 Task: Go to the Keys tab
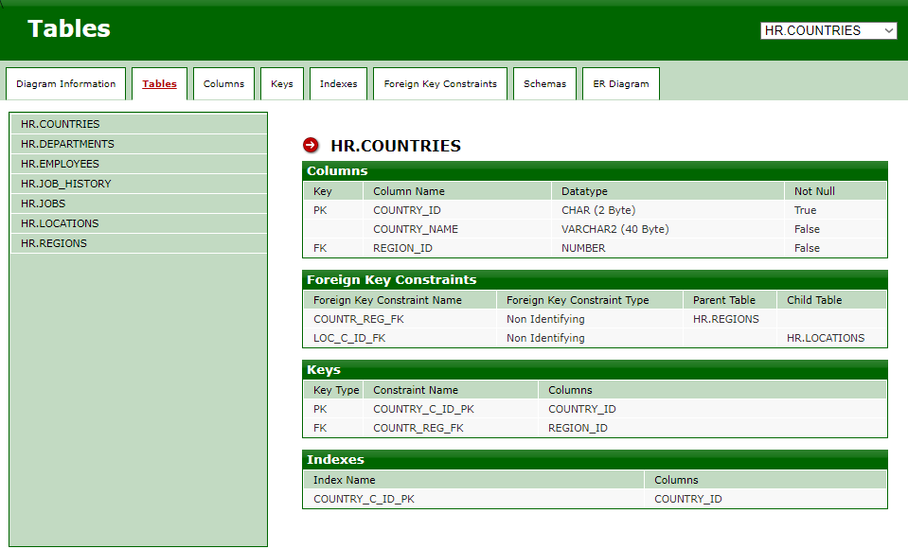281,83
